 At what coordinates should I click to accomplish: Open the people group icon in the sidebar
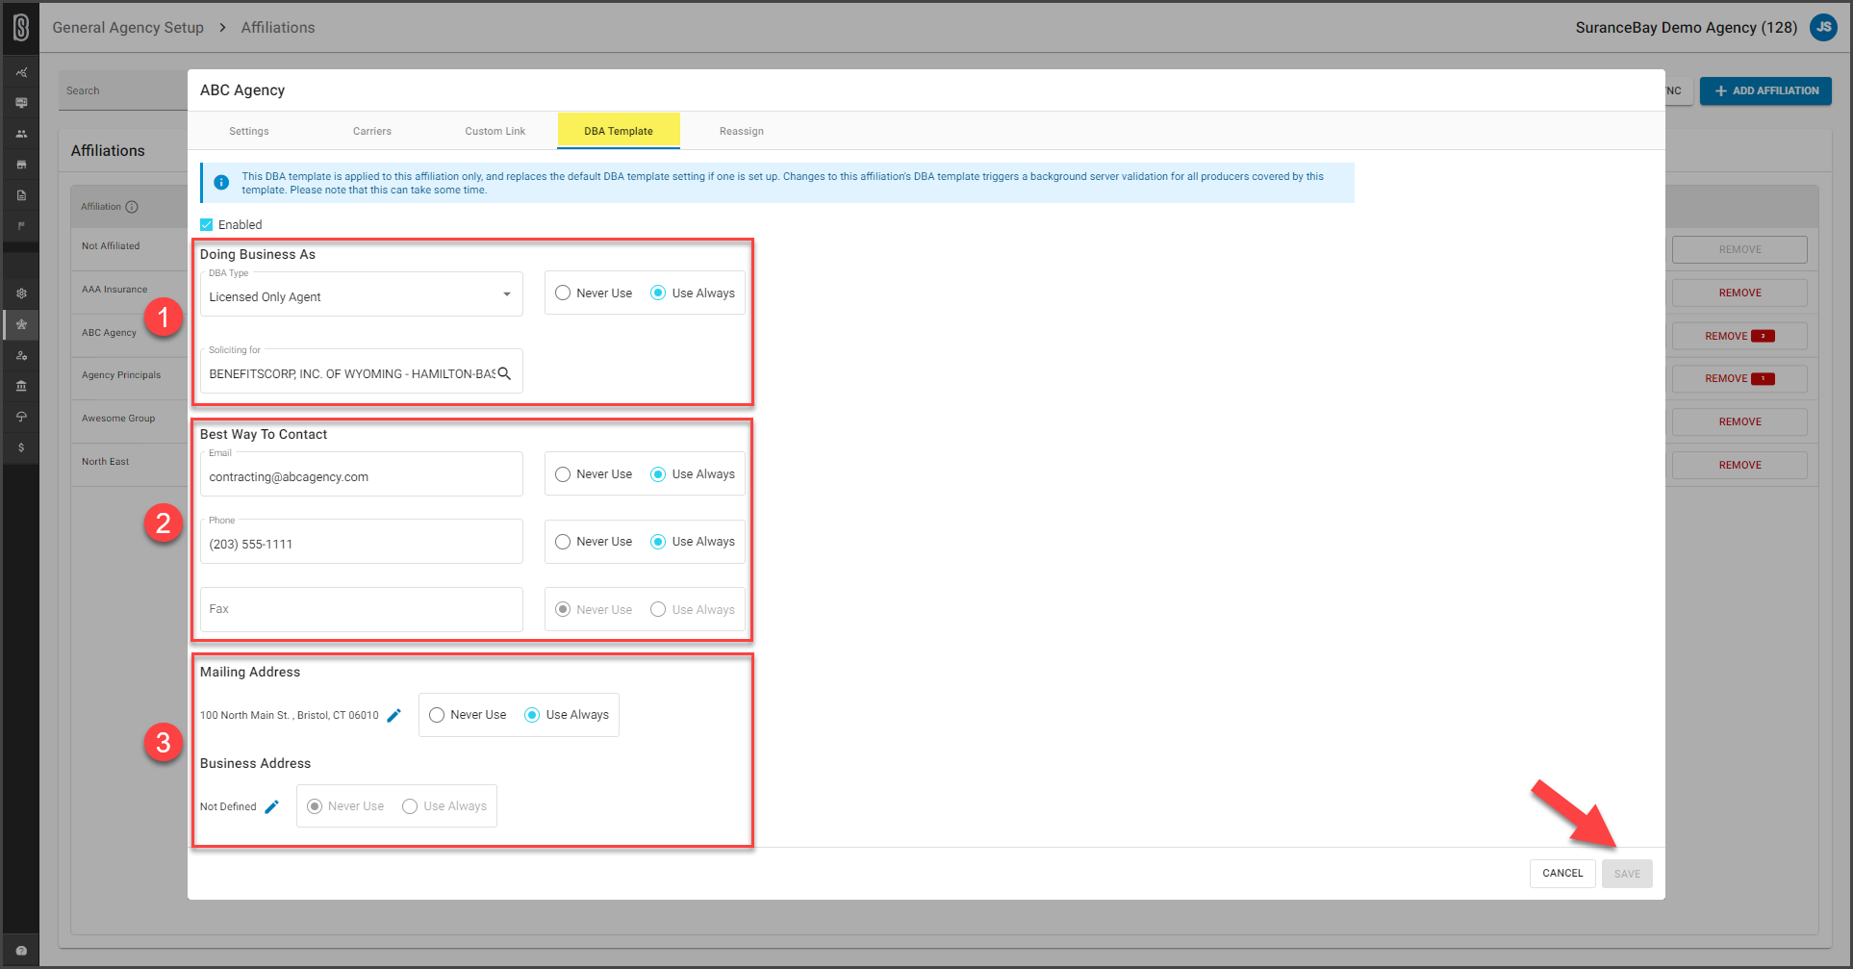pyautogui.click(x=21, y=134)
